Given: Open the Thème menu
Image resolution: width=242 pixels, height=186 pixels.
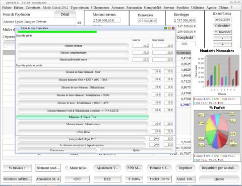Looking at the screenshot, I should [x=223, y=8].
